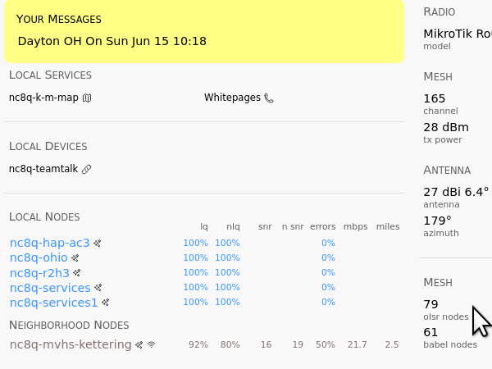Click the mesh icon next to nc8q-services

(x=98, y=288)
